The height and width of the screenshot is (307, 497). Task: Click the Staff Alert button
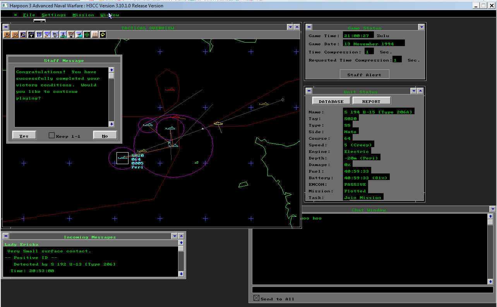pos(365,74)
